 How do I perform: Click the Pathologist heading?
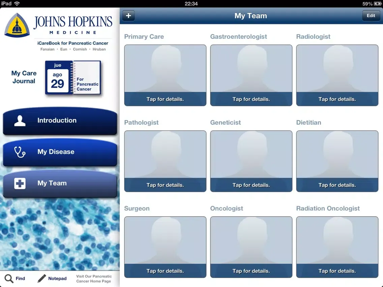point(141,123)
